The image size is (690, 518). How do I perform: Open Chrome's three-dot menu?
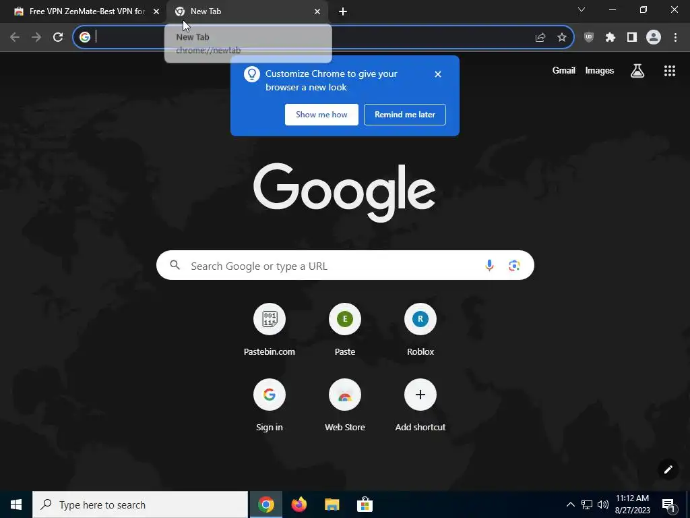pos(675,38)
